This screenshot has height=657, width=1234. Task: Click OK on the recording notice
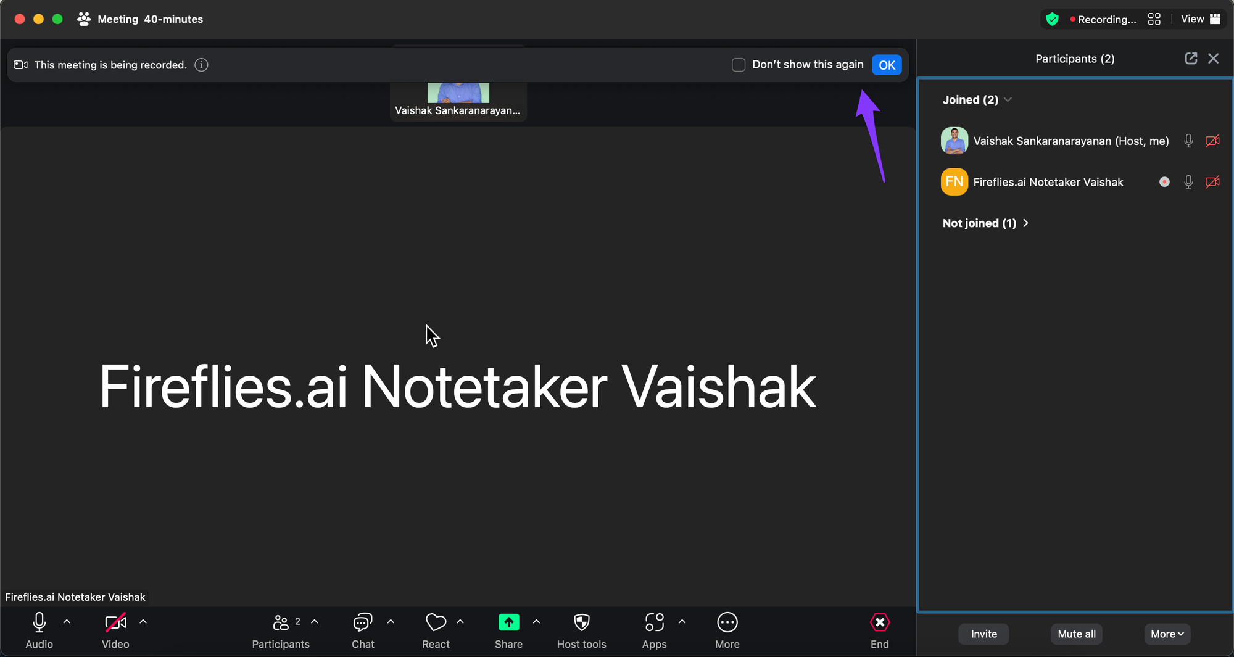click(x=887, y=65)
